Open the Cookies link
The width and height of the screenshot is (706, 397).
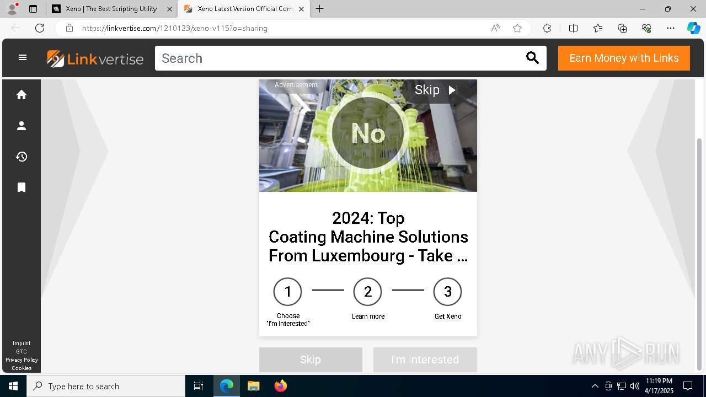(22, 368)
